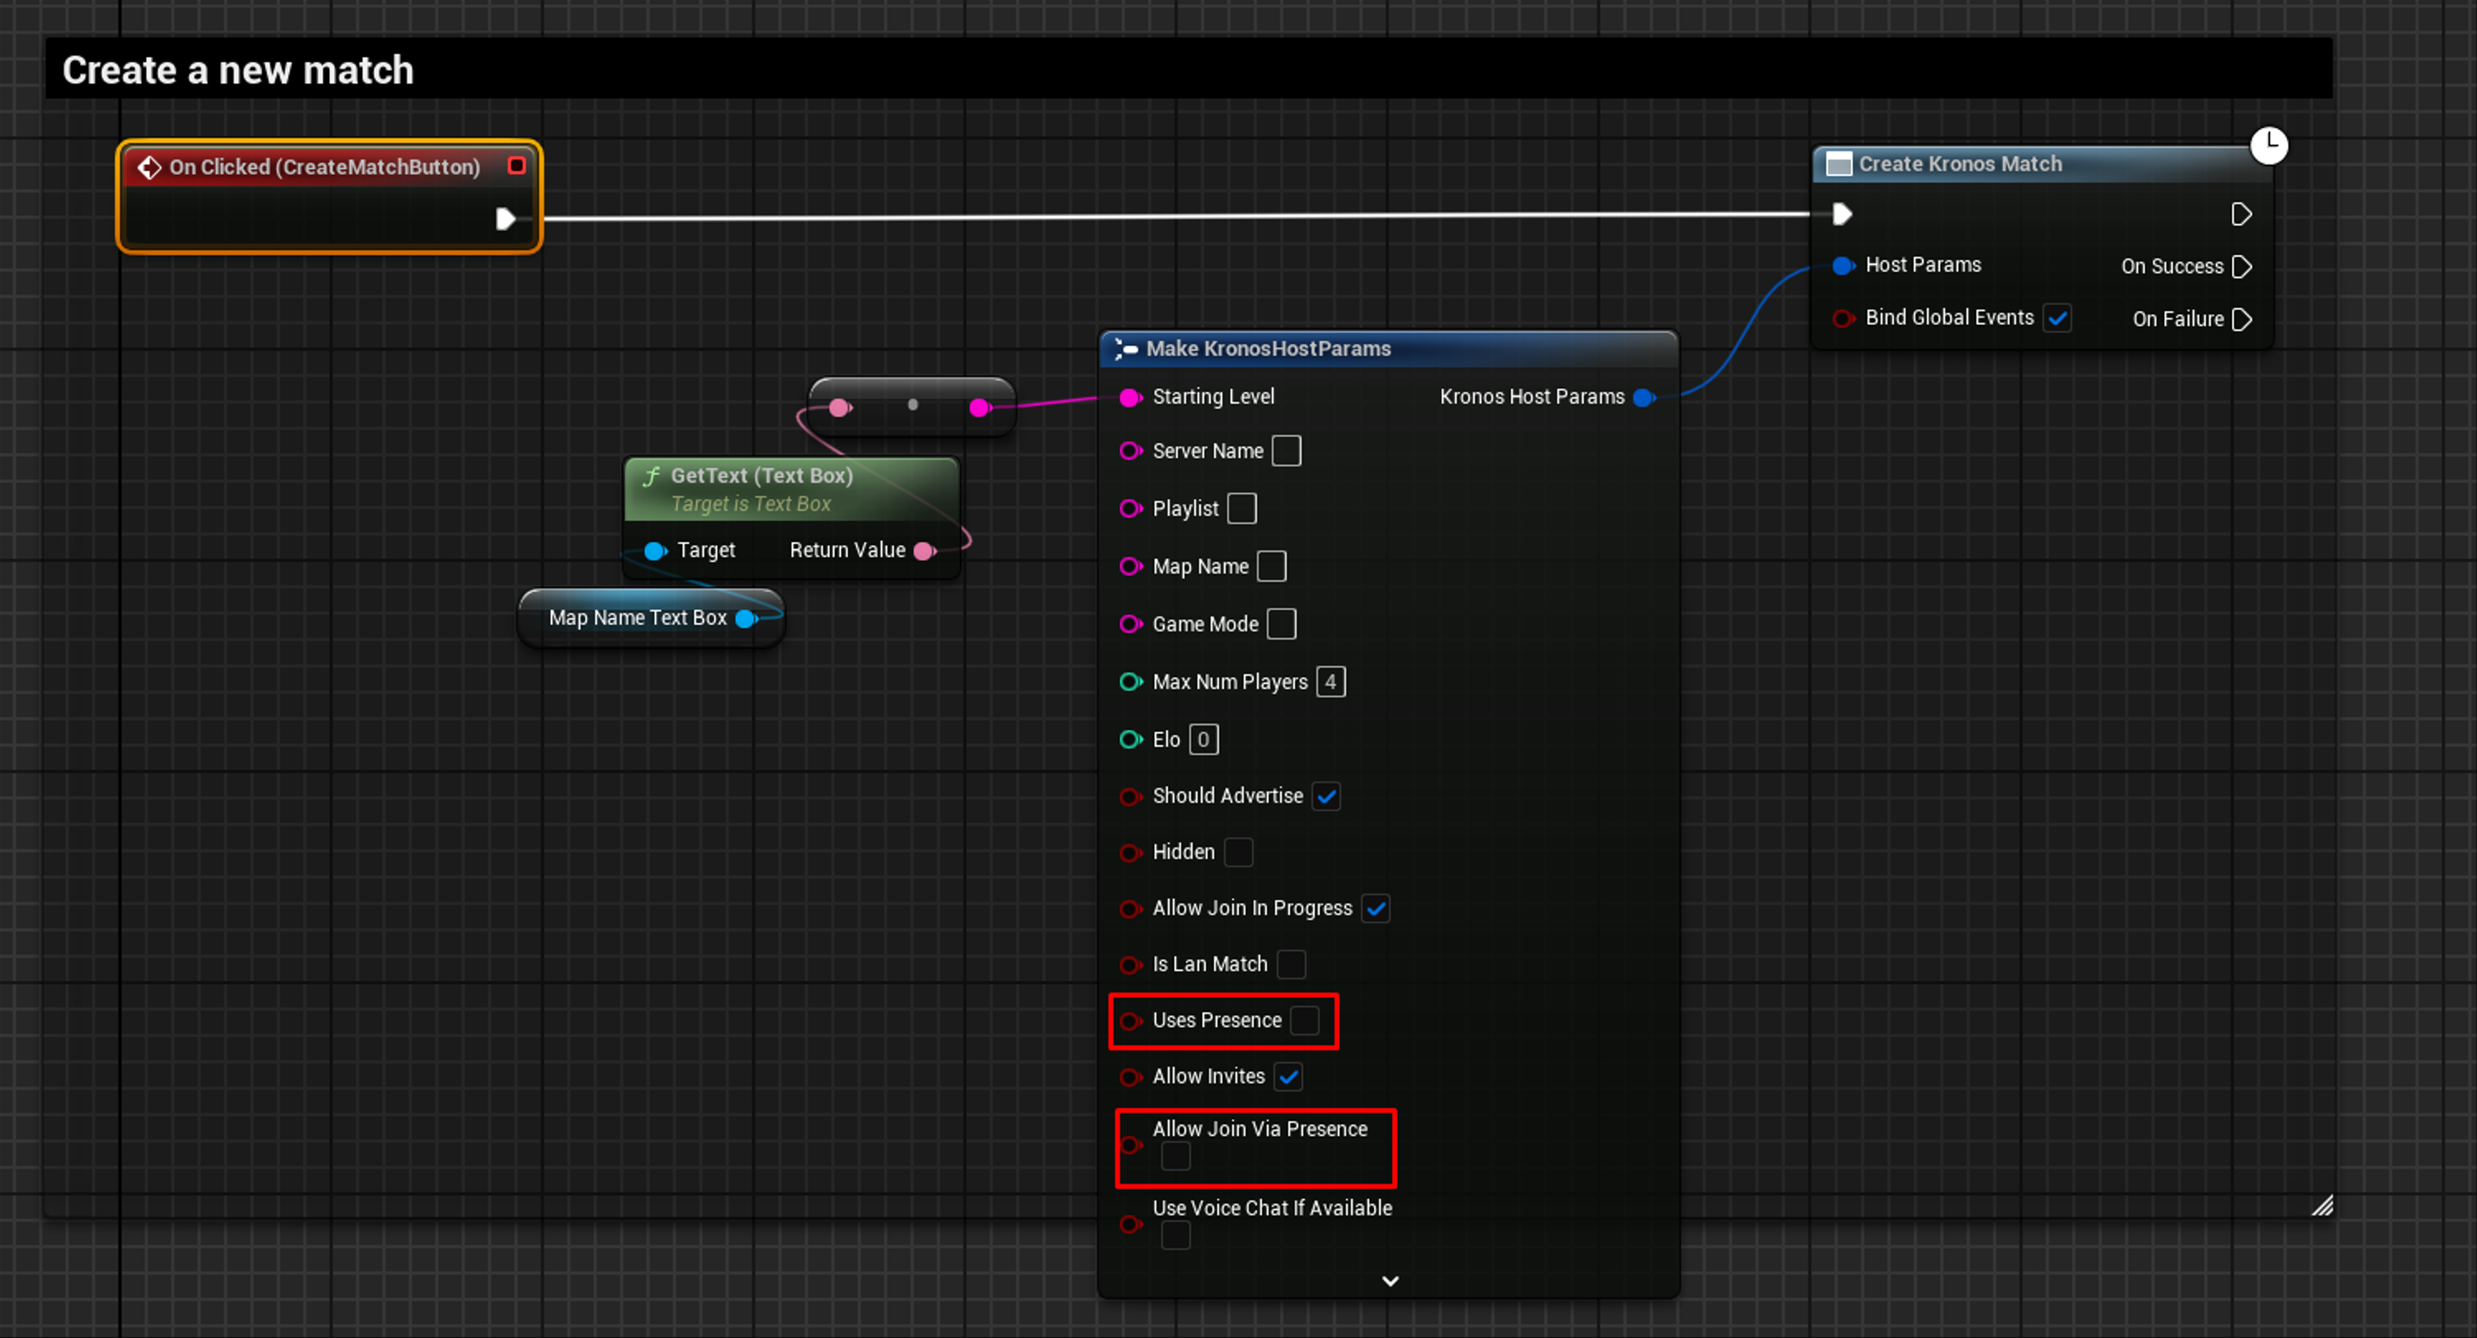
Task: Expand Make KronosHostParams advanced pins chevron
Action: point(1389,1281)
